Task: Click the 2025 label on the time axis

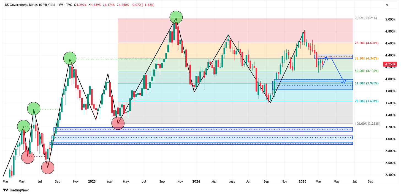Action: click(302, 182)
